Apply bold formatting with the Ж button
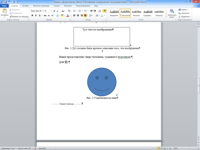Screen dimensions: 200x150 click(x=32, y=15)
